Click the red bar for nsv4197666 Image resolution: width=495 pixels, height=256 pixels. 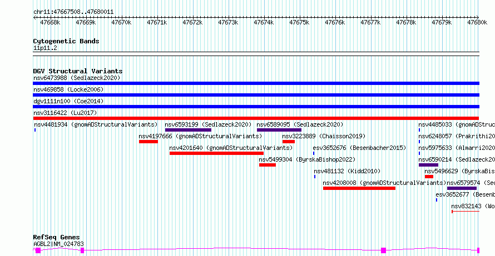148,142
